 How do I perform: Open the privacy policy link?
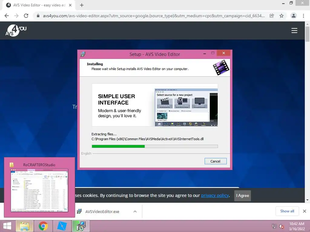click(215, 195)
